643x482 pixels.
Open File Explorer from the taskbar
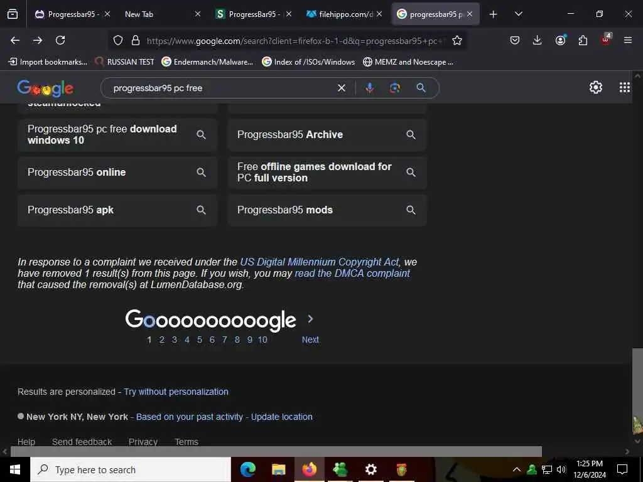278,469
